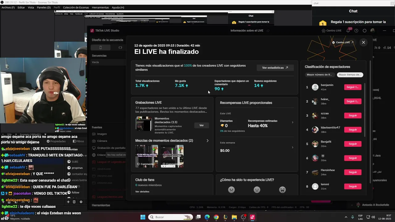The height and width of the screenshot is (222, 395).
Task: Delete selected OBS source with trash icon
Action: click(x=74, y=202)
